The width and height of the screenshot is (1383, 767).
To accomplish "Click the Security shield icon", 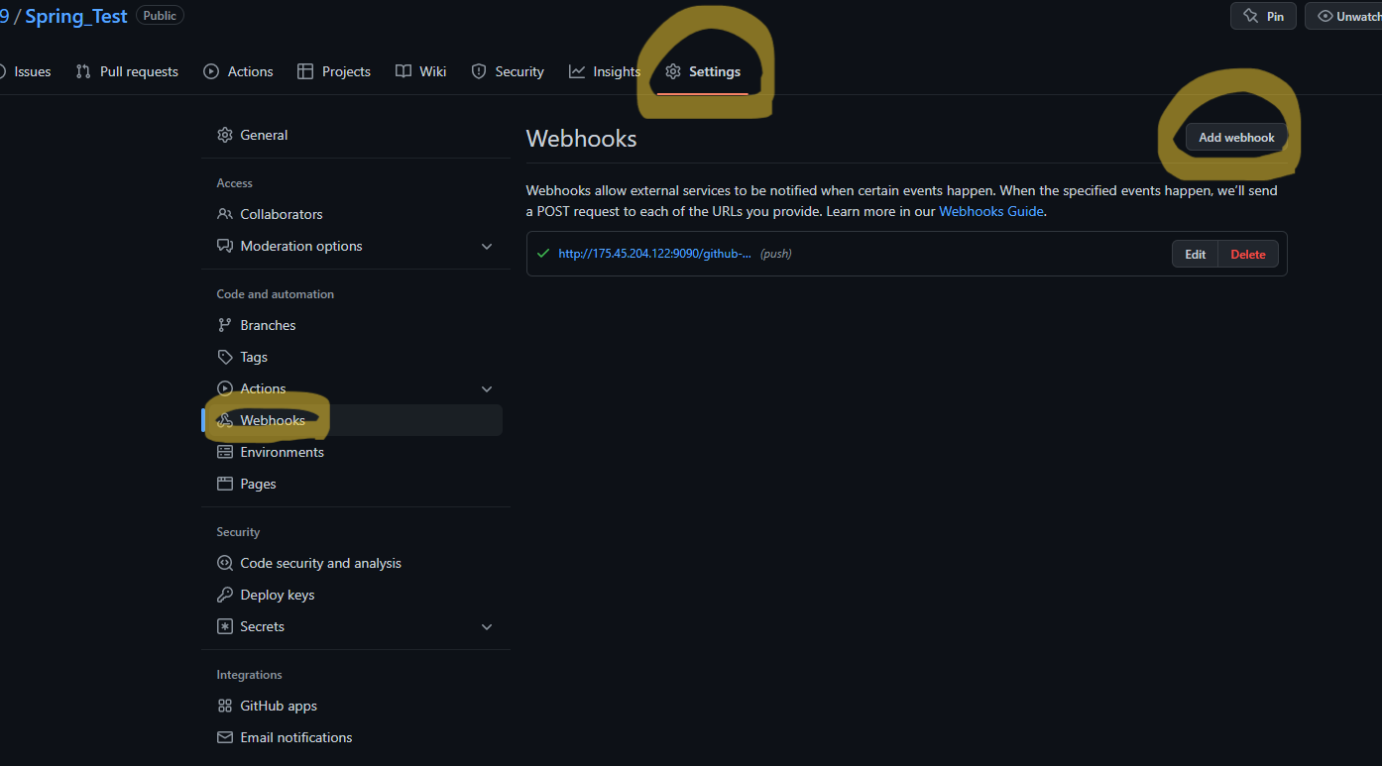I will point(479,71).
